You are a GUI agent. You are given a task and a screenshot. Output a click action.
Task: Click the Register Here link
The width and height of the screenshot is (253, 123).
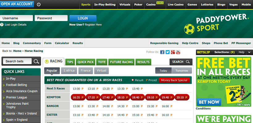(x=93, y=25)
